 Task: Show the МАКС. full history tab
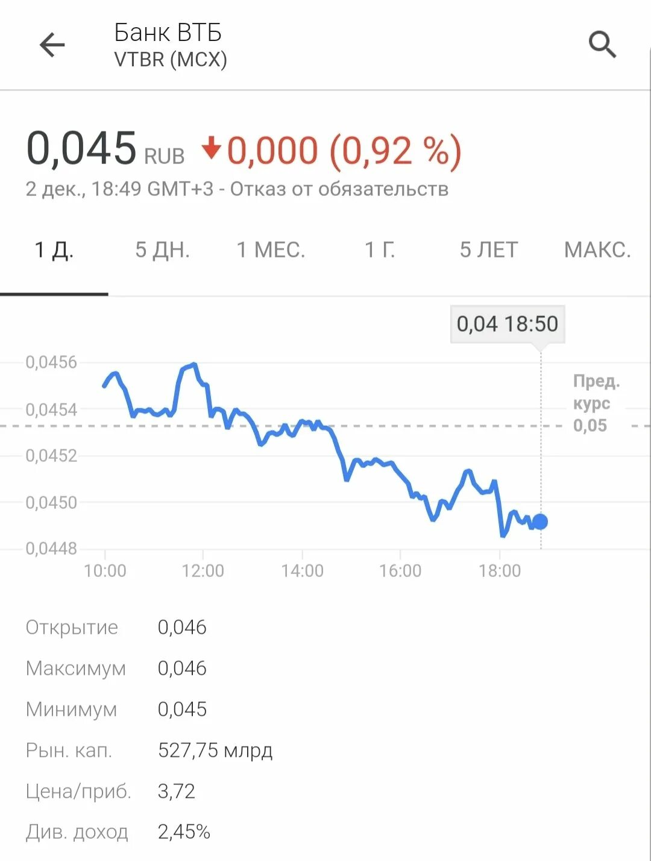[x=597, y=250]
